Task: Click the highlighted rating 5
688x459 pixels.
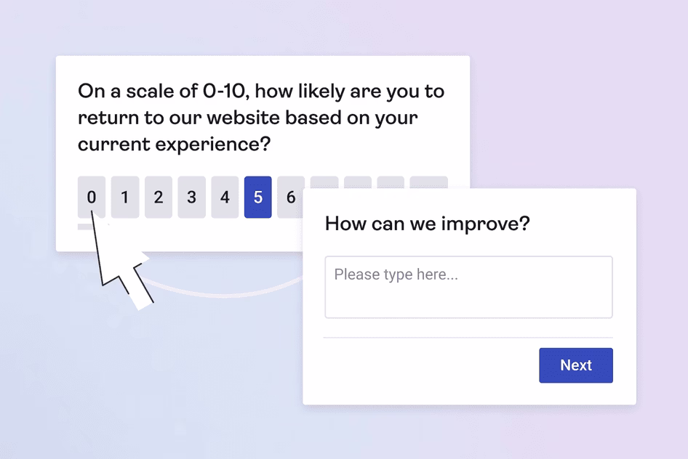Action: pos(258,197)
